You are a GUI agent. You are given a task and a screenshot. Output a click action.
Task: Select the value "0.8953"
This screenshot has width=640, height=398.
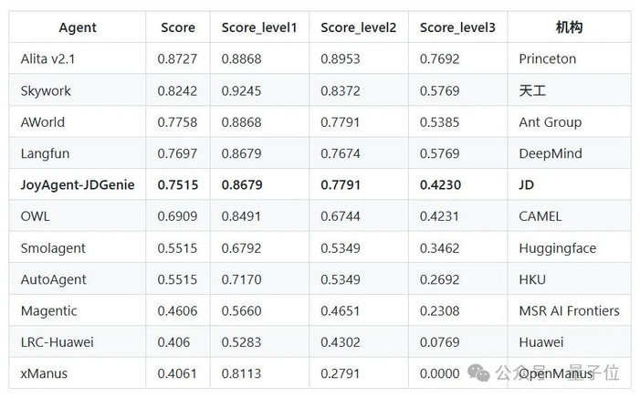341,59
